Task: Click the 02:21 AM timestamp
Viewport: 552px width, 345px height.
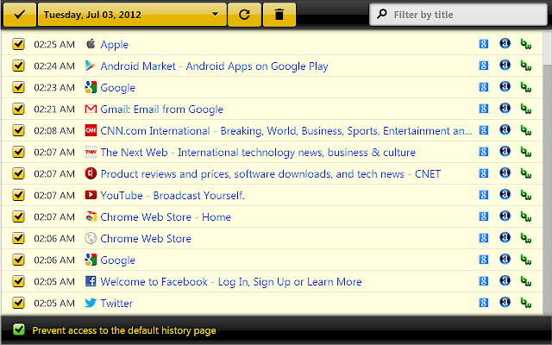Action: [x=54, y=110]
